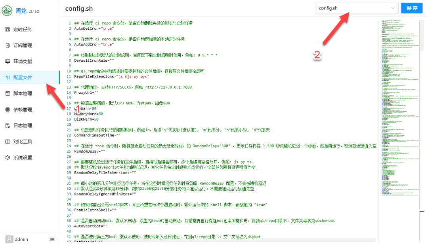Click the DefaultCronRule="" line
Screen dimensions: 428x246
point(94,61)
